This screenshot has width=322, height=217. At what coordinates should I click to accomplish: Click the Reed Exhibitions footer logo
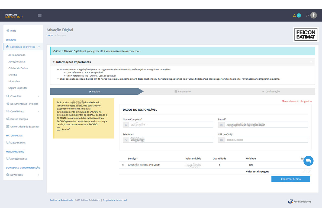tap(300, 201)
